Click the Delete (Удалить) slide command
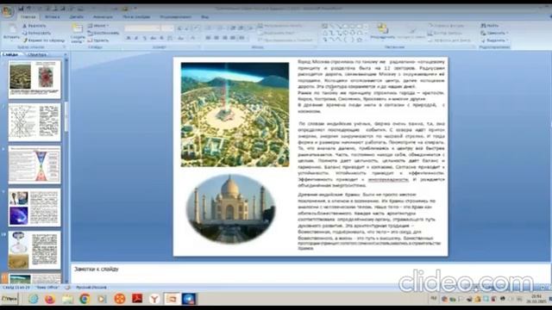Screen dimensions: 552x310 (98, 40)
